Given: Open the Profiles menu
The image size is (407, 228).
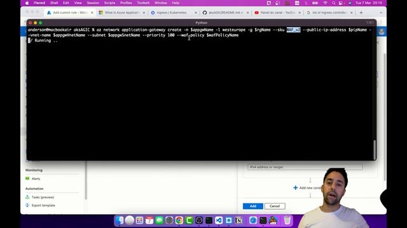Looking at the screenshot, I should tap(126, 3).
